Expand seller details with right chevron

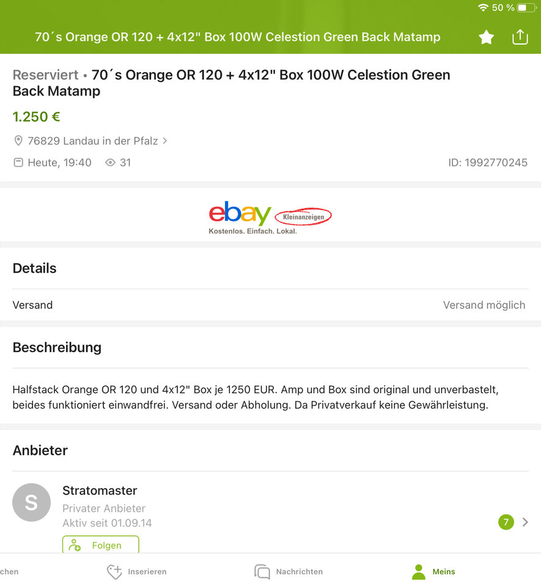coord(525,522)
